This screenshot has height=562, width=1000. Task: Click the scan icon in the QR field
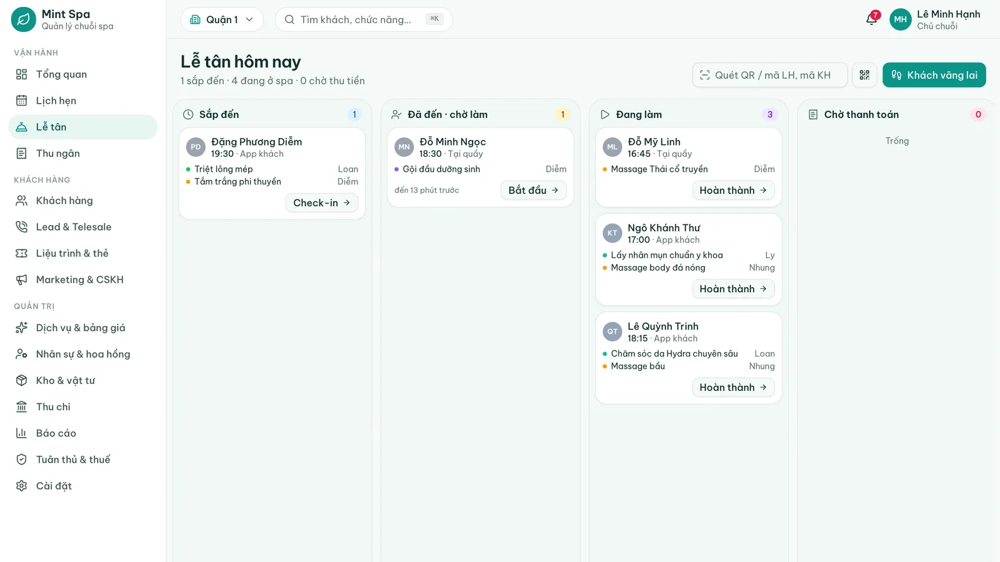tap(705, 75)
